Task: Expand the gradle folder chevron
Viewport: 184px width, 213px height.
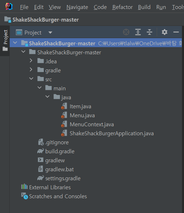Action: click(x=31, y=69)
